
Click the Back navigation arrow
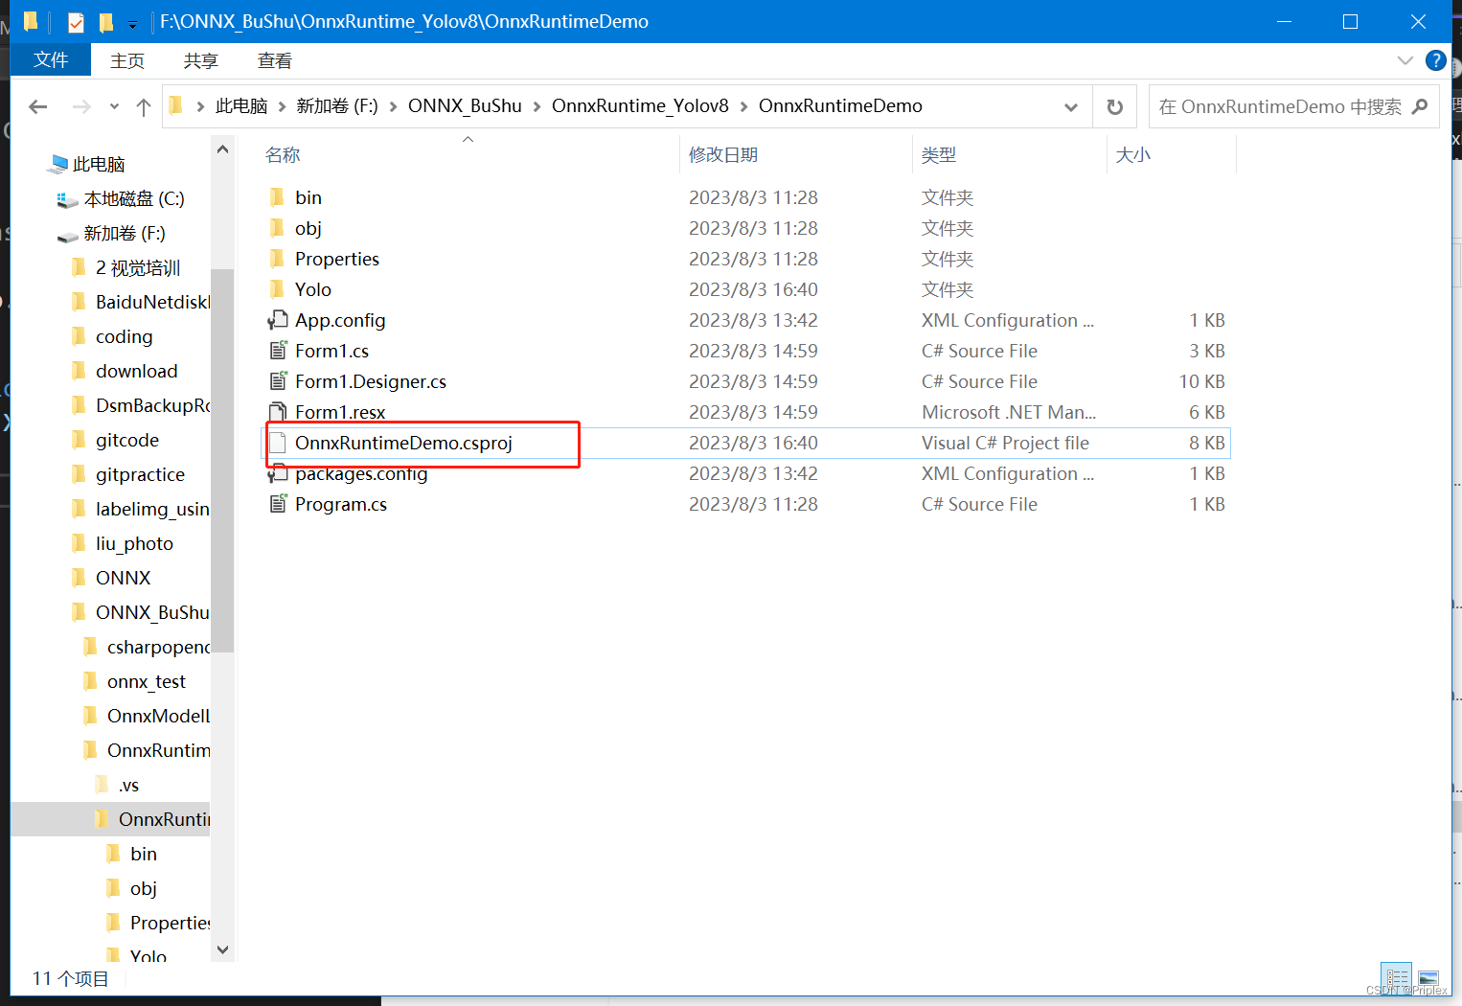pyautogui.click(x=38, y=106)
